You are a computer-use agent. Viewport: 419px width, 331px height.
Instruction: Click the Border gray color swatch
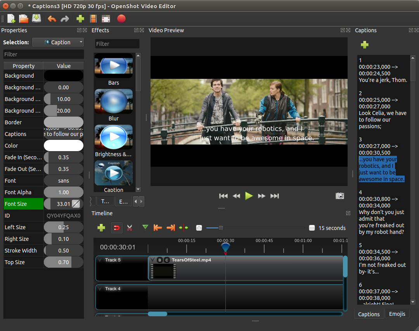pyautogui.click(x=64, y=122)
